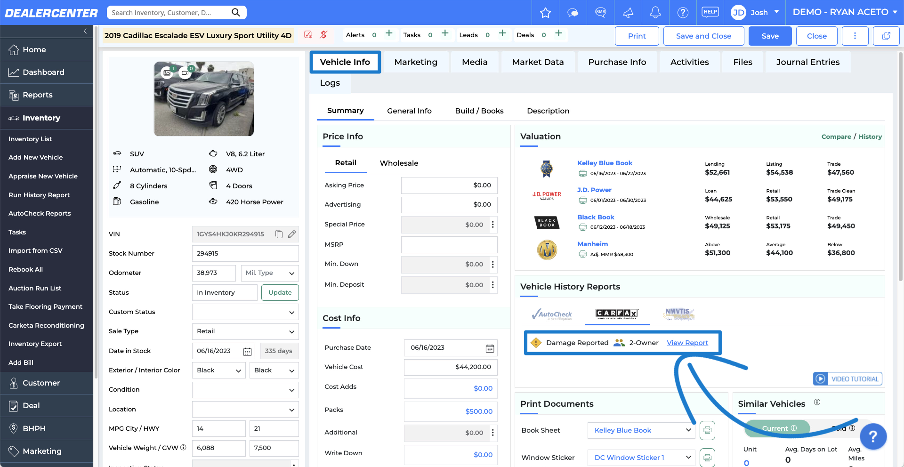The height and width of the screenshot is (467, 904).
Task: Click the megaphone announcements icon
Action: pyautogui.click(x=628, y=13)
